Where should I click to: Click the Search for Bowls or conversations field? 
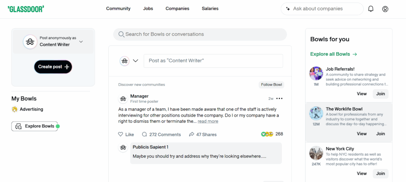(200, 34)
